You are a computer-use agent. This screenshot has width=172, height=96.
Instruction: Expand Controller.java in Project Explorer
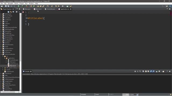[6, 60]
